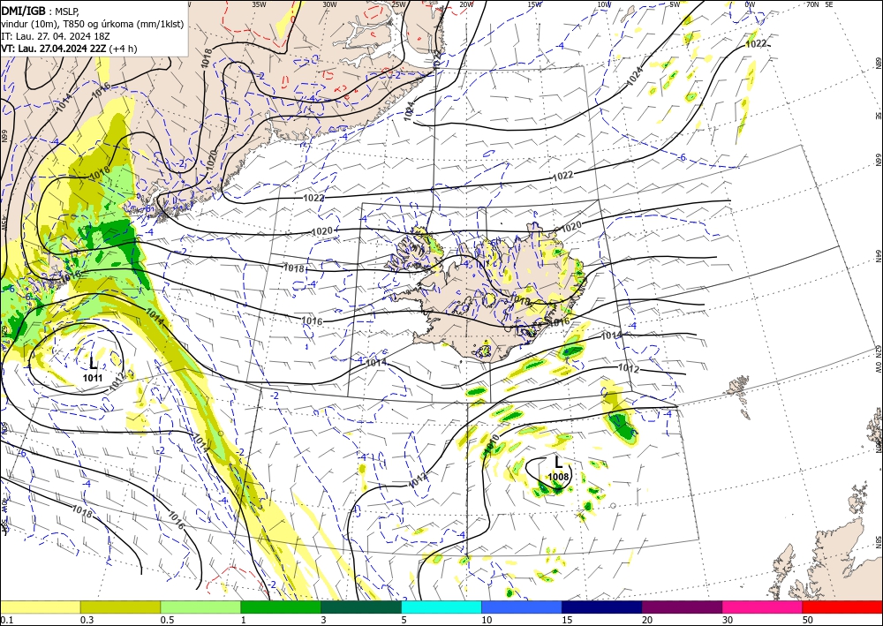
Task: Click the 'vindur (10m), T850 og úrkoma' line
Action: [x=92, y=24]
